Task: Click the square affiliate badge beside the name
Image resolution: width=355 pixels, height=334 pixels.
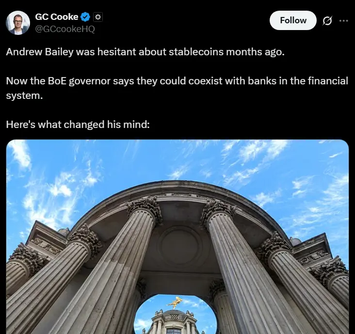Action: (x=98, y=17)
